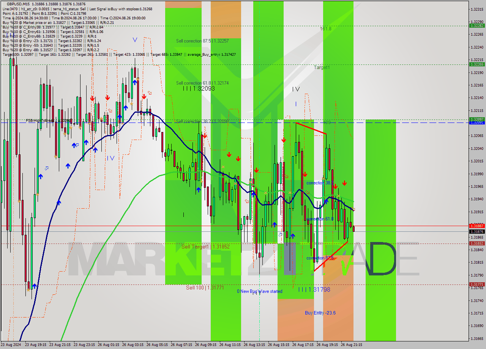The image size is (486, 349).
Task: Select the lower red ascending trend line
Action: point(331,256)
